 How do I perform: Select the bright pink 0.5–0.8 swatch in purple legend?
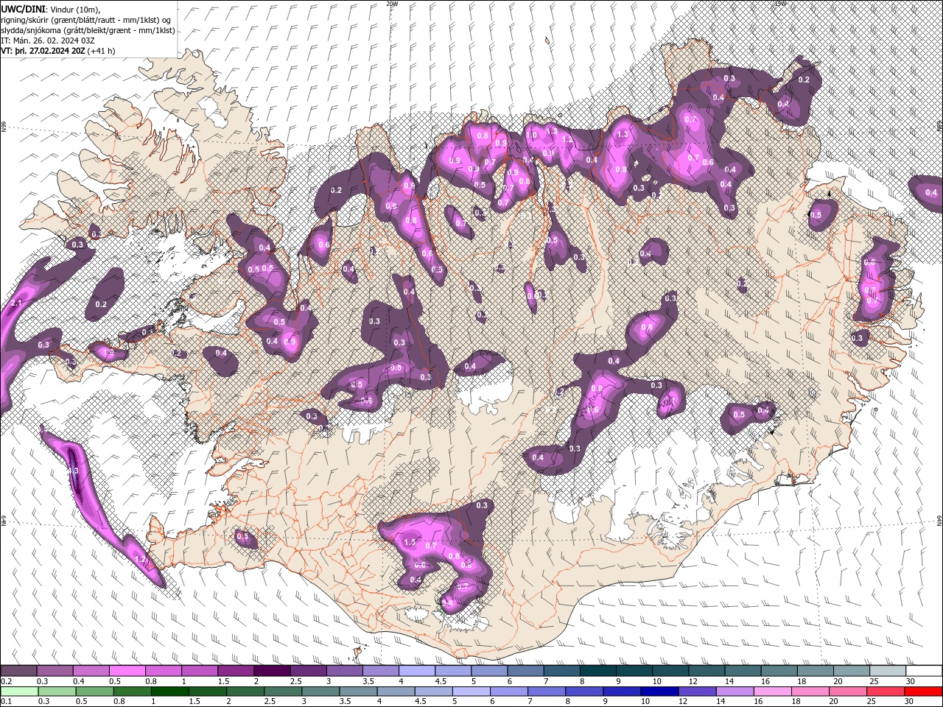pyautogui.click(x=127, y=671)
